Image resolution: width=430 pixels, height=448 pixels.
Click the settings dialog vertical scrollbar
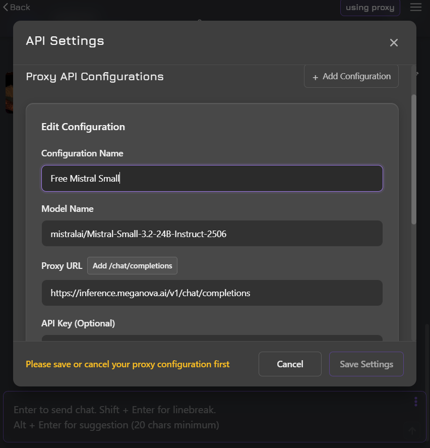click(414, 159)
